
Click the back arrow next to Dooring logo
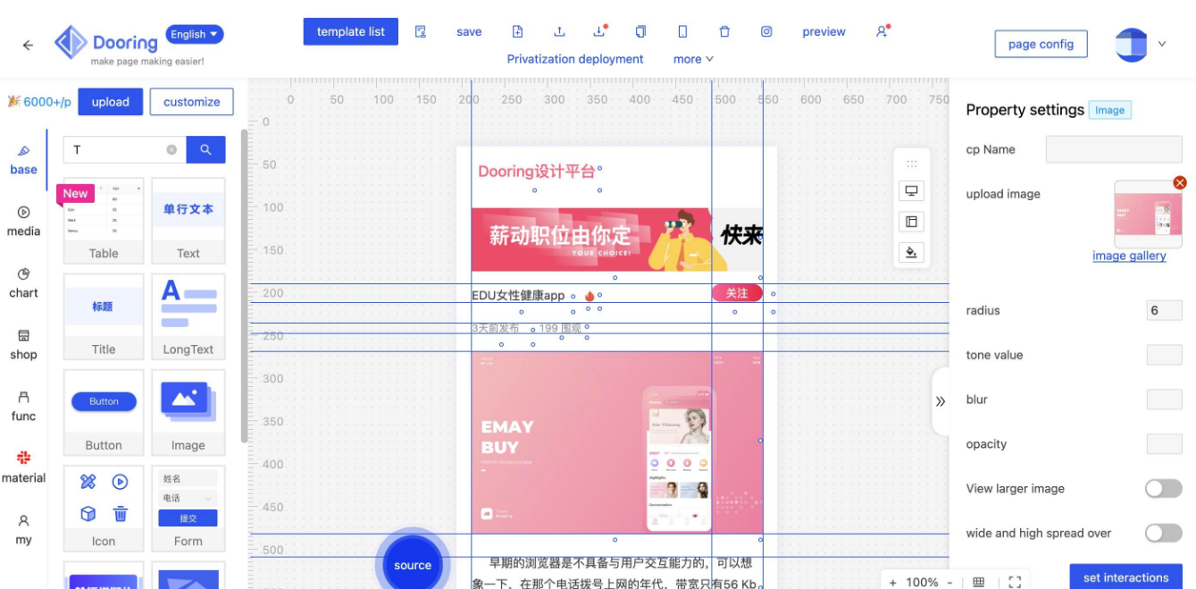(x=28, y=45)
